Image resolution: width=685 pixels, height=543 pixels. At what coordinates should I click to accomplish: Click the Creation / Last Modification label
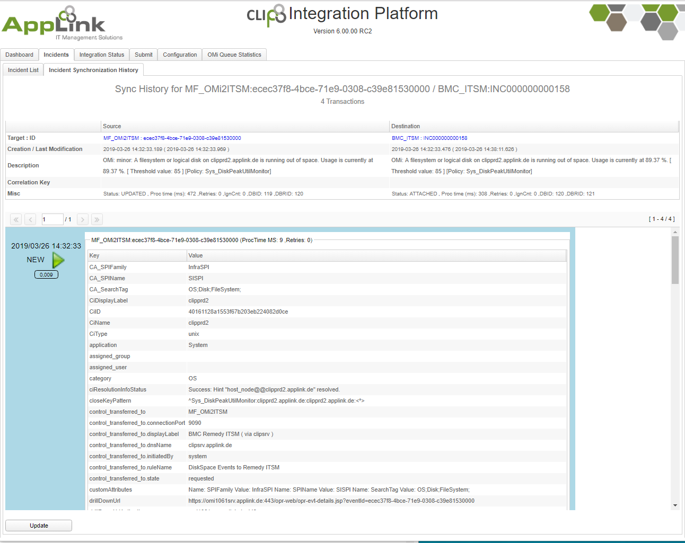pos(45,149)
